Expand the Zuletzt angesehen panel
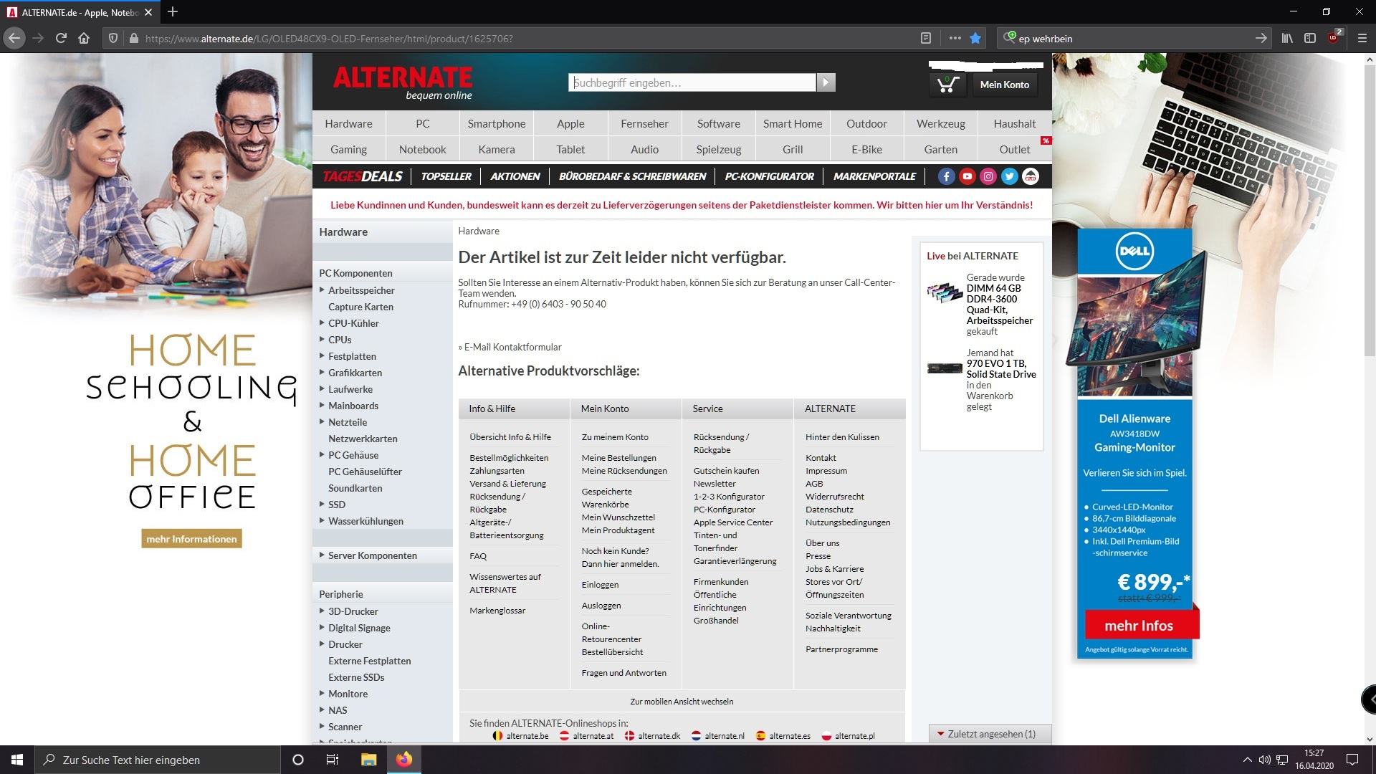The width and height of the screenshot is (1376, 774). [990, 734]
